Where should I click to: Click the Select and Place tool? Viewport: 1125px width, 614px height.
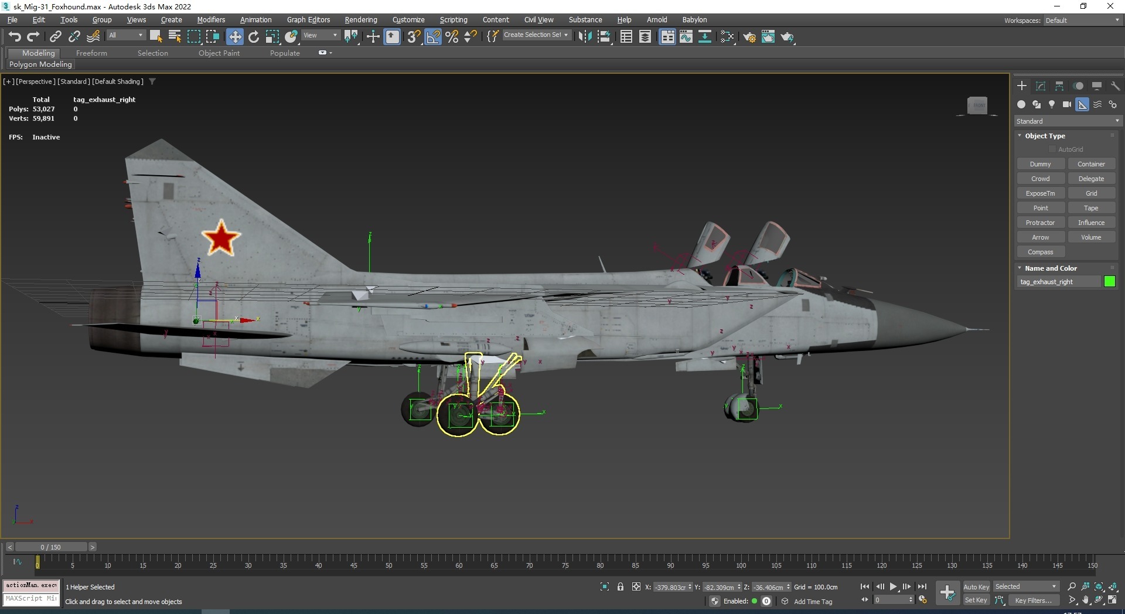click(x=291, y=37)
